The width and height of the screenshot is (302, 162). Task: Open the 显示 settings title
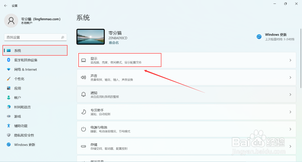(x=94, y=58)
